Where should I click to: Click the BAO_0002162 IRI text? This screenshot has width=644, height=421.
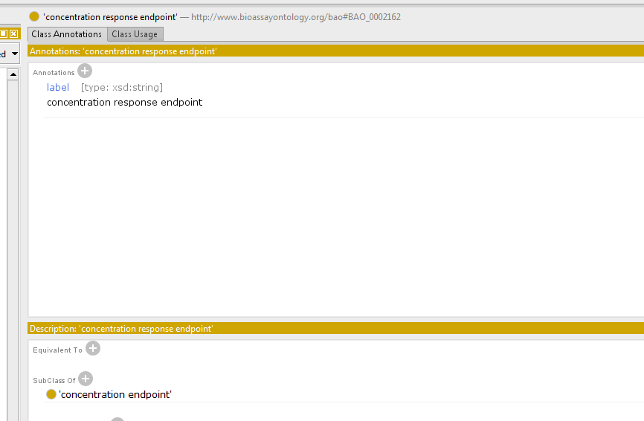tap(296, 17)
